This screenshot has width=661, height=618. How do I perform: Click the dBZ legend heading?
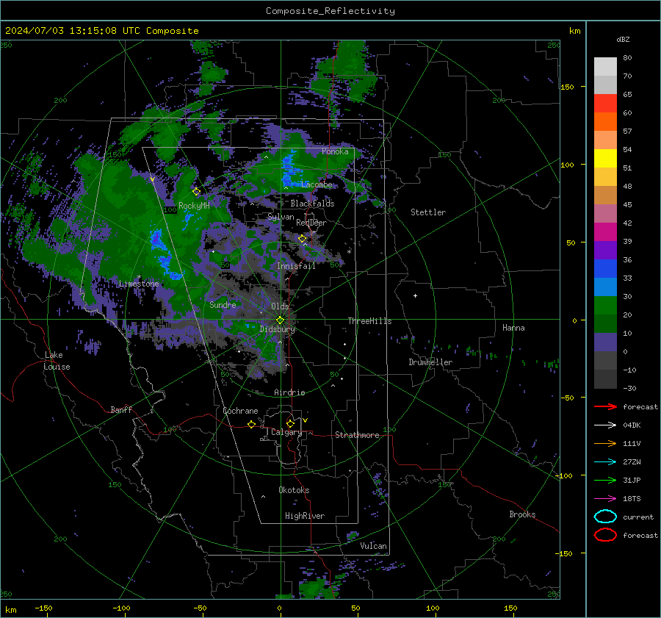(623, 39)
